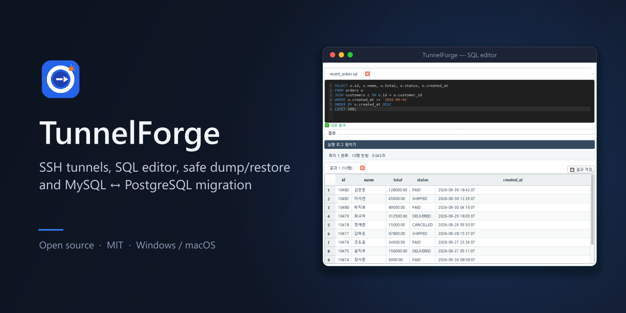Select the name cell 이서연
626x313 pixels.
369,199
